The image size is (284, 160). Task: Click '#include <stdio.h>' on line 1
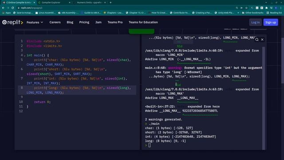43,41
